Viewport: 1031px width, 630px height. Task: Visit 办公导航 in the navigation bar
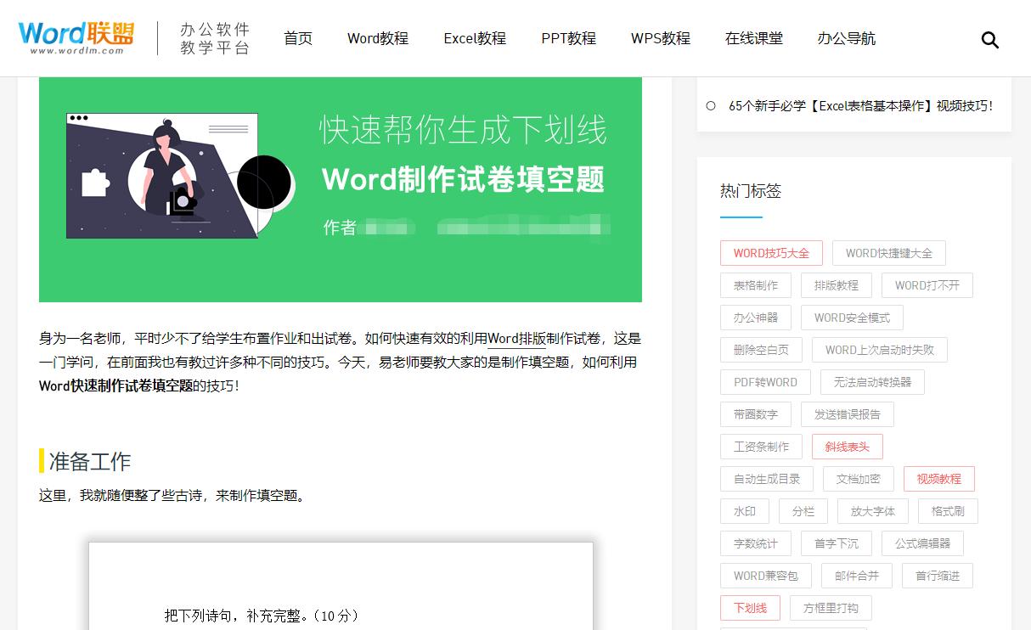point(846,39)
